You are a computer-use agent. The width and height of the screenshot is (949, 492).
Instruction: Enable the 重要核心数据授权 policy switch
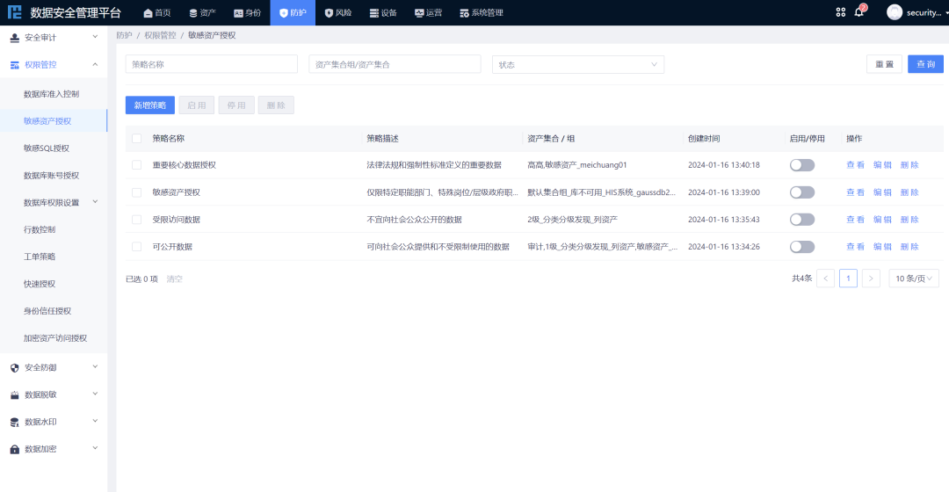tap(801, 165)
